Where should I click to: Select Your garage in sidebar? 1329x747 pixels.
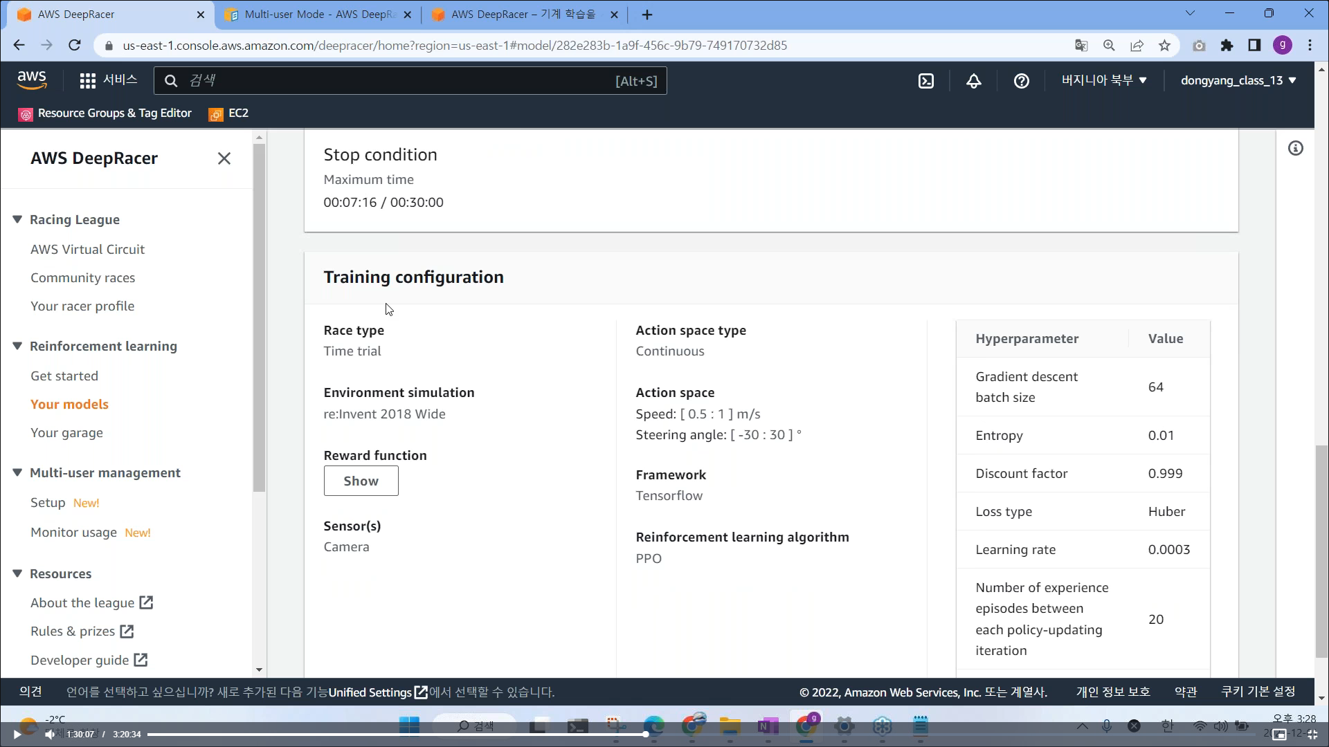[x=66, y=432]
